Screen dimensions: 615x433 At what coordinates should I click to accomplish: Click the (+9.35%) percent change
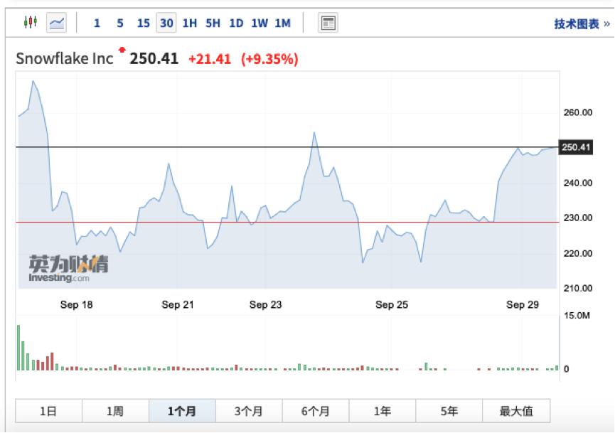click(270, 59)
